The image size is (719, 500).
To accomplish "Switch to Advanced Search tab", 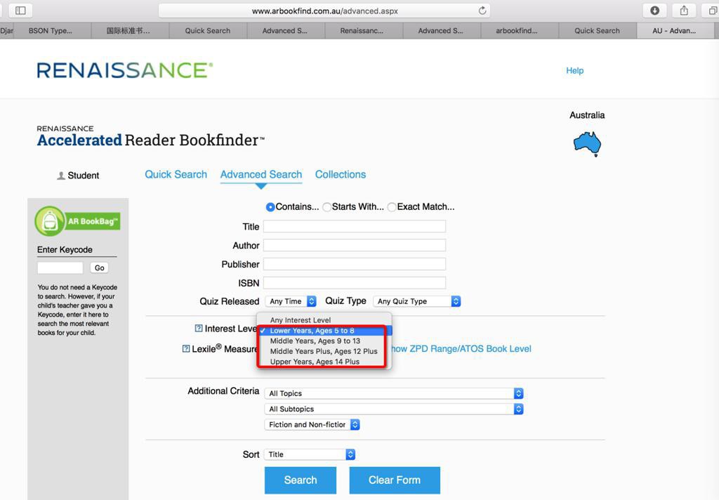I will point(261,174).
